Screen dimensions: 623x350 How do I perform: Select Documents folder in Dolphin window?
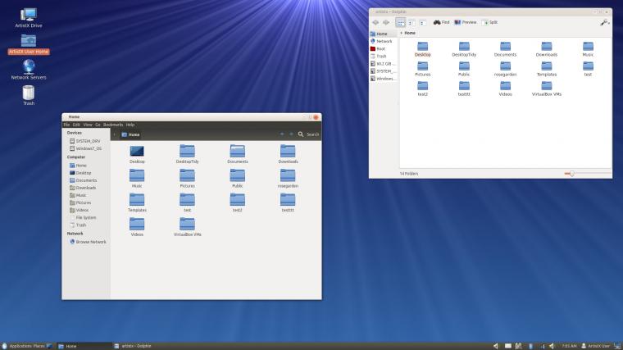pos(506,49)
